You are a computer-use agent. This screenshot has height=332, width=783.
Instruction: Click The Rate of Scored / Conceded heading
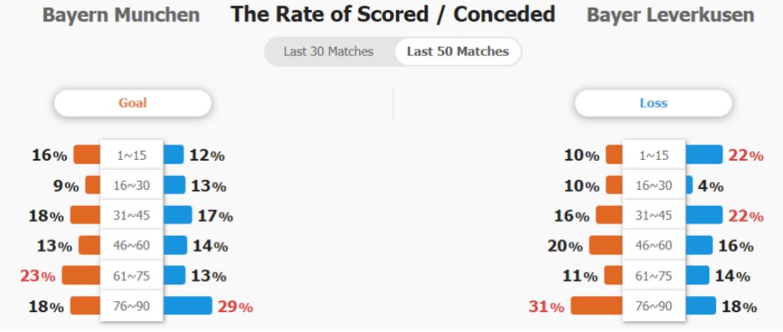pos(393,15)
